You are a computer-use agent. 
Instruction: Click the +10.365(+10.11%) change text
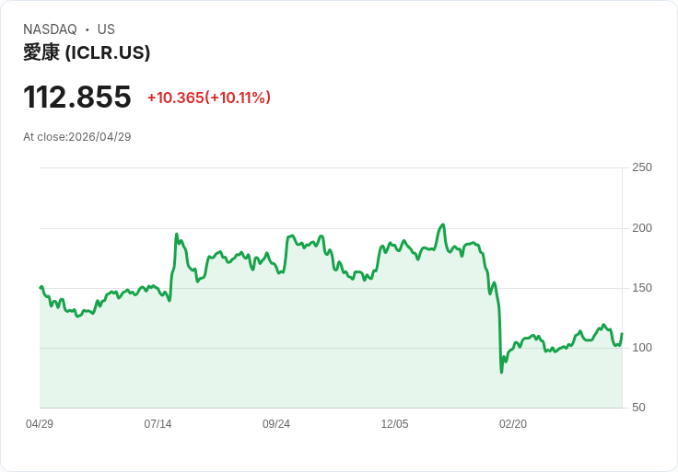click(209, 98)
